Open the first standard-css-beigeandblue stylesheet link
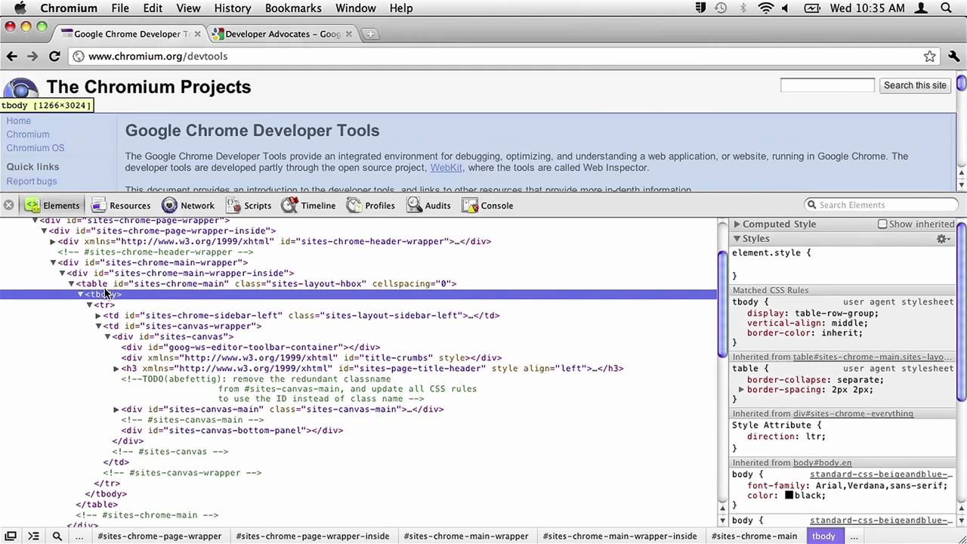Viewport: 967px width, 544px height. click(x=882, y=474)
